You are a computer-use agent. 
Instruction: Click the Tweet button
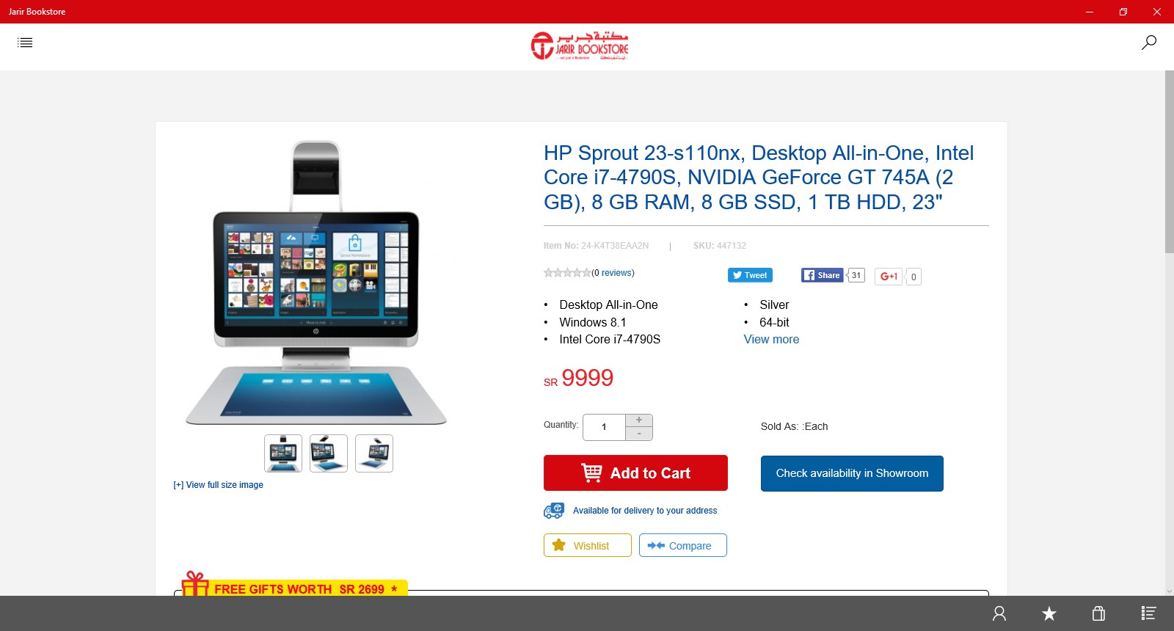click(x=750, y=275)
